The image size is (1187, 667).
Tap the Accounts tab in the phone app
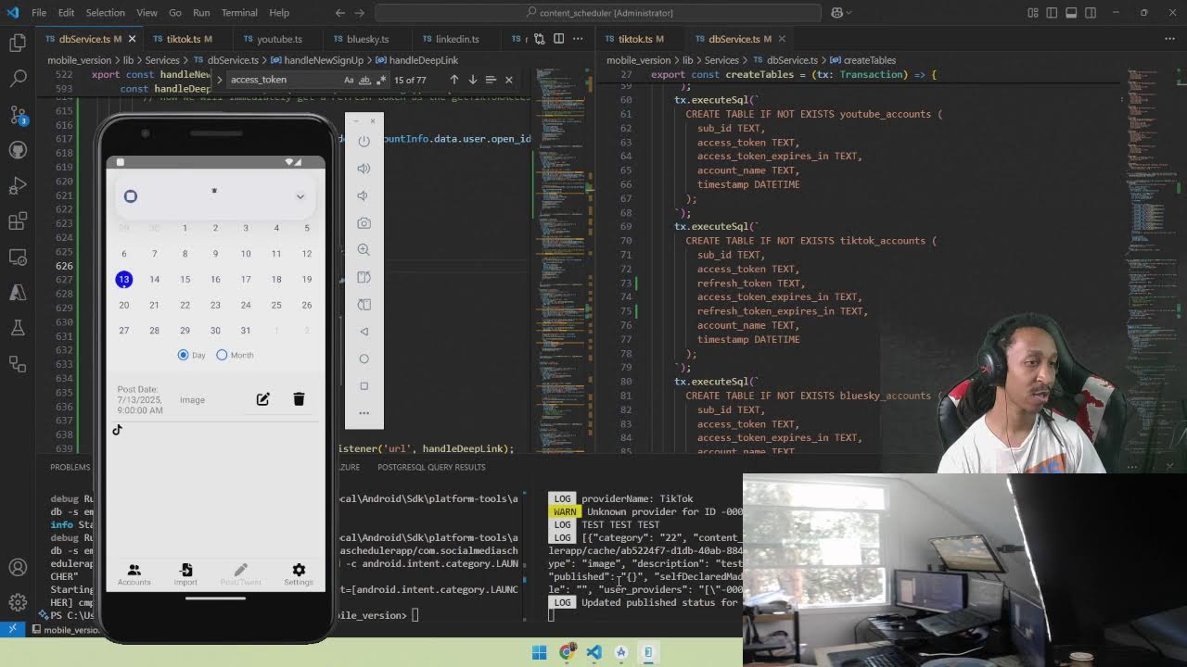click(x=134, y=574)
